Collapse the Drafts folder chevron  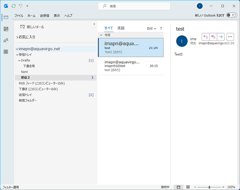coord(19,61)
